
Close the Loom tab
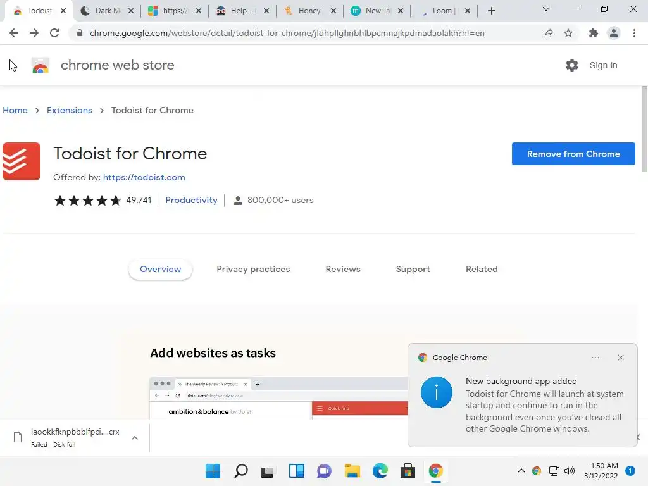coord(468,11)
